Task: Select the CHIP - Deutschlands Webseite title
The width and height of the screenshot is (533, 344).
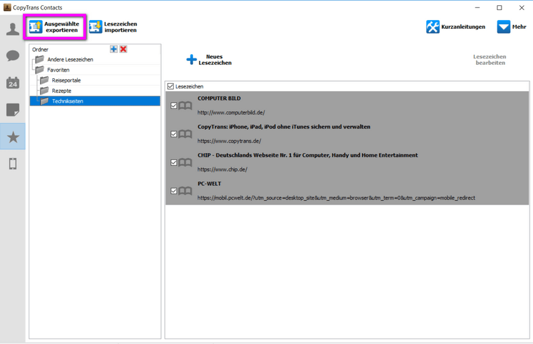Action: coord(308,155)
